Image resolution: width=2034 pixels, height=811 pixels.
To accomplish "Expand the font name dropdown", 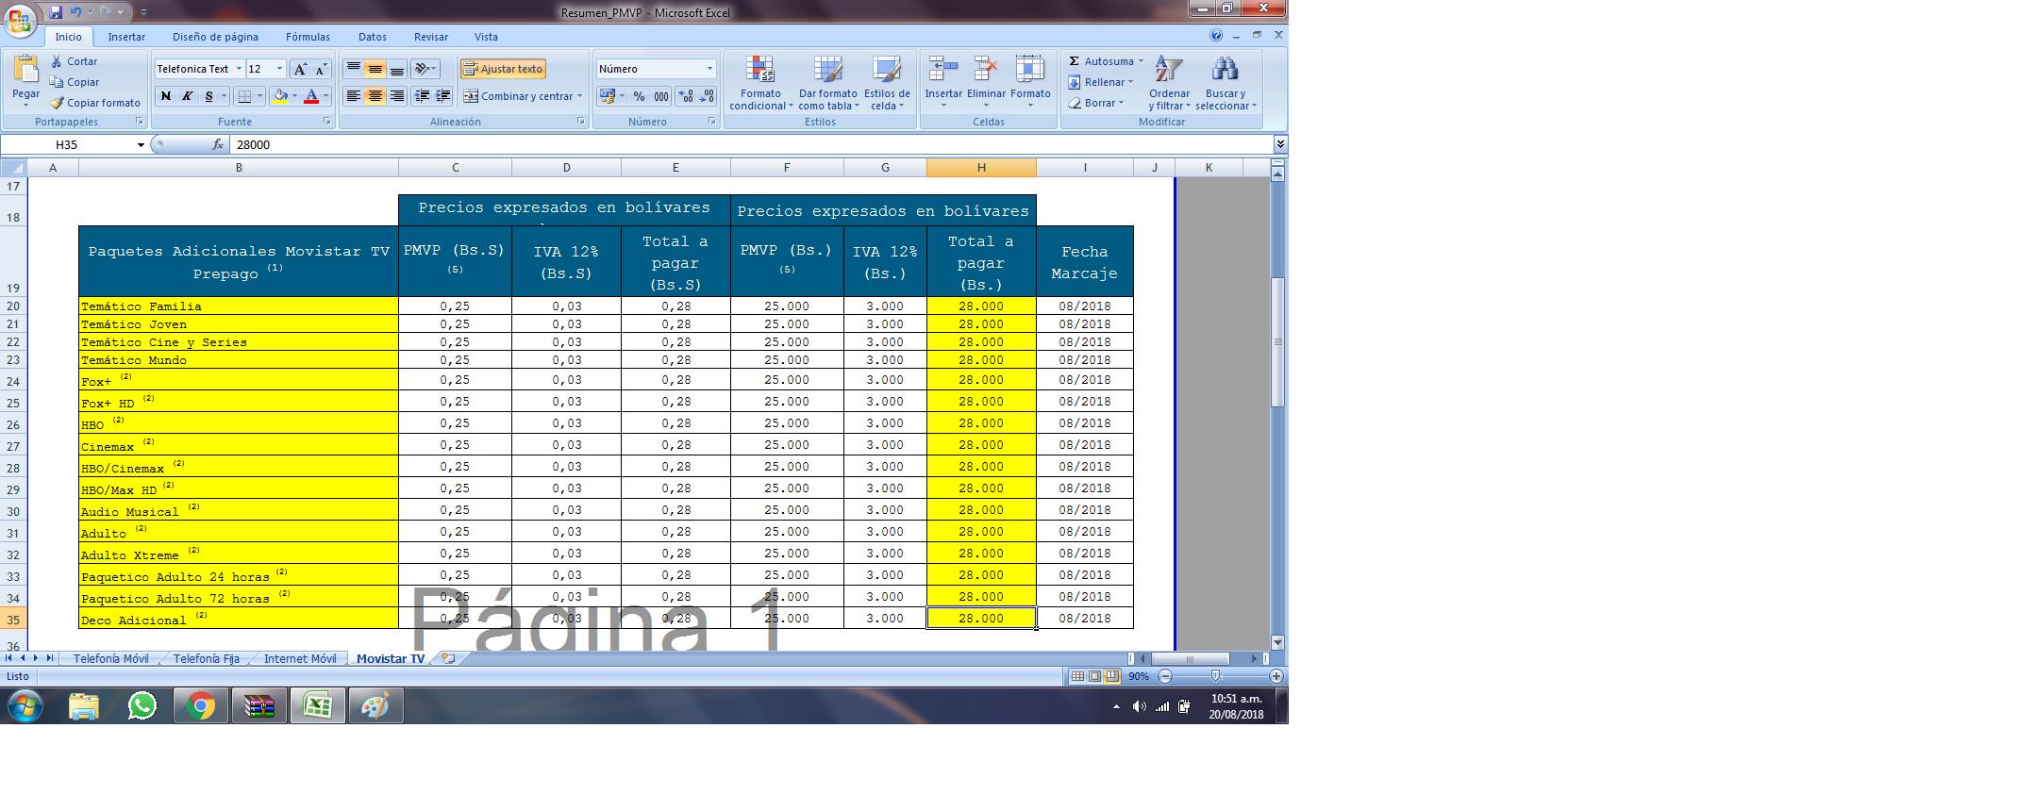I will coord(239,69).
